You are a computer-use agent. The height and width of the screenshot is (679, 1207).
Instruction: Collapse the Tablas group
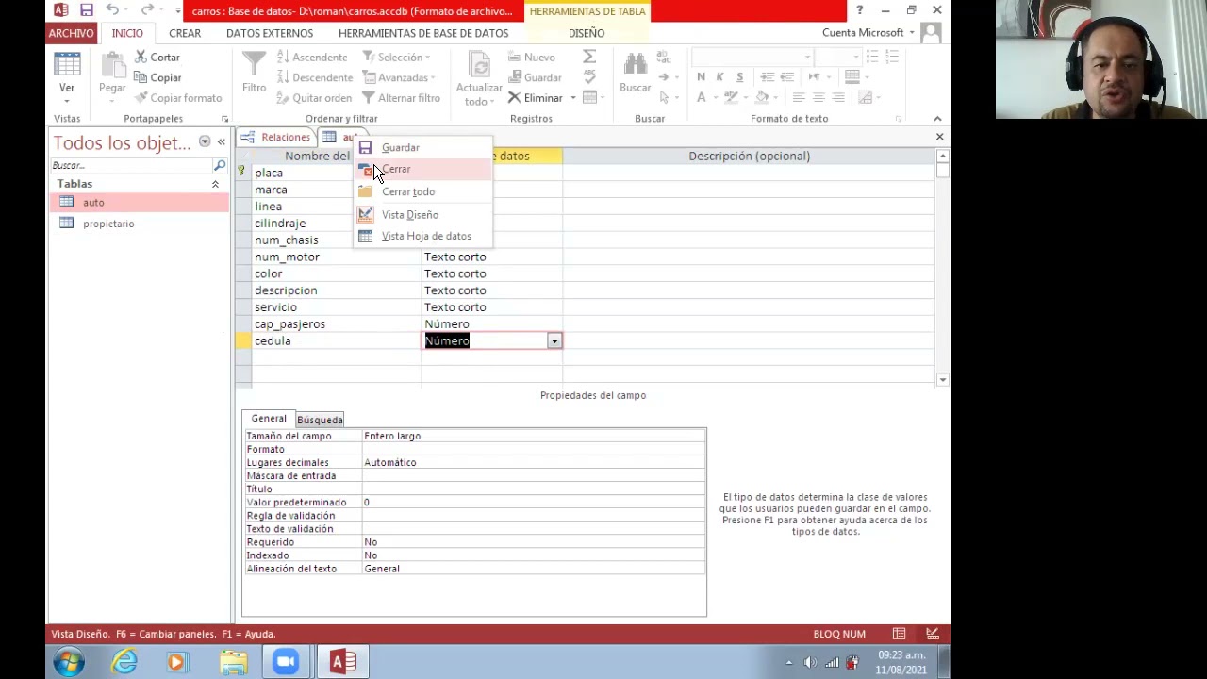coord(215,184)
